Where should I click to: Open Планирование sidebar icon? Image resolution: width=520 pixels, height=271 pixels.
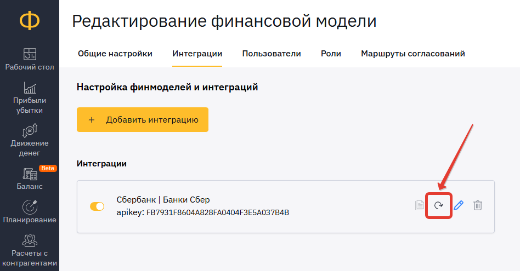[30, 207]
